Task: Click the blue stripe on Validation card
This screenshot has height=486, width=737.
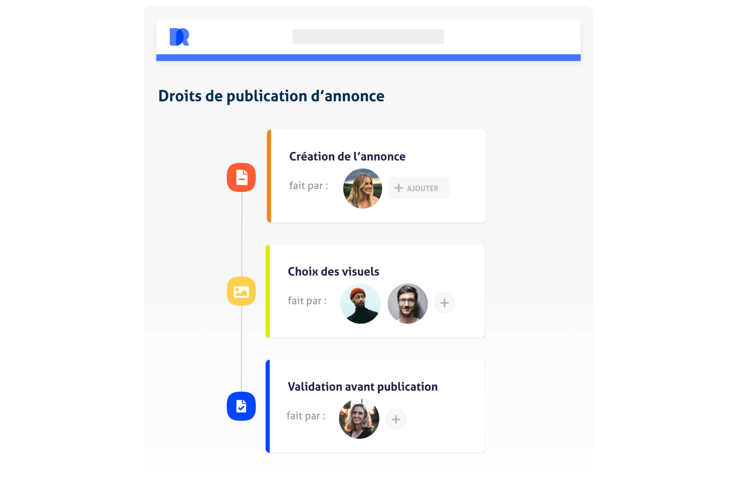Action: (268, 406)
